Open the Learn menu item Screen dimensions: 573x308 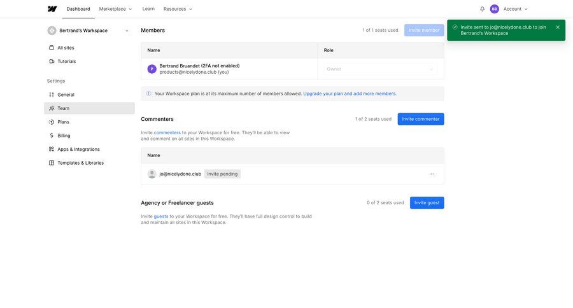[x=148, y=9]
